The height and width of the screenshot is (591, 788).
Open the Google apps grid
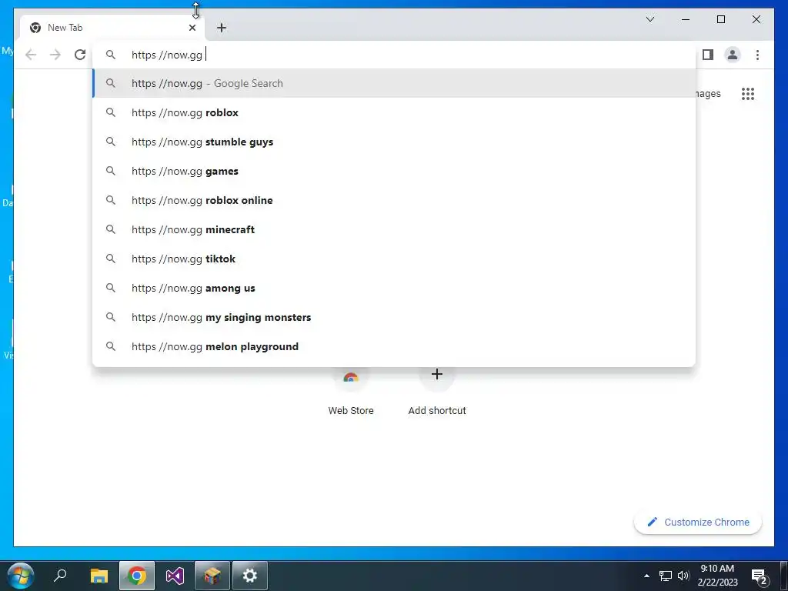[x=748, y=94]
